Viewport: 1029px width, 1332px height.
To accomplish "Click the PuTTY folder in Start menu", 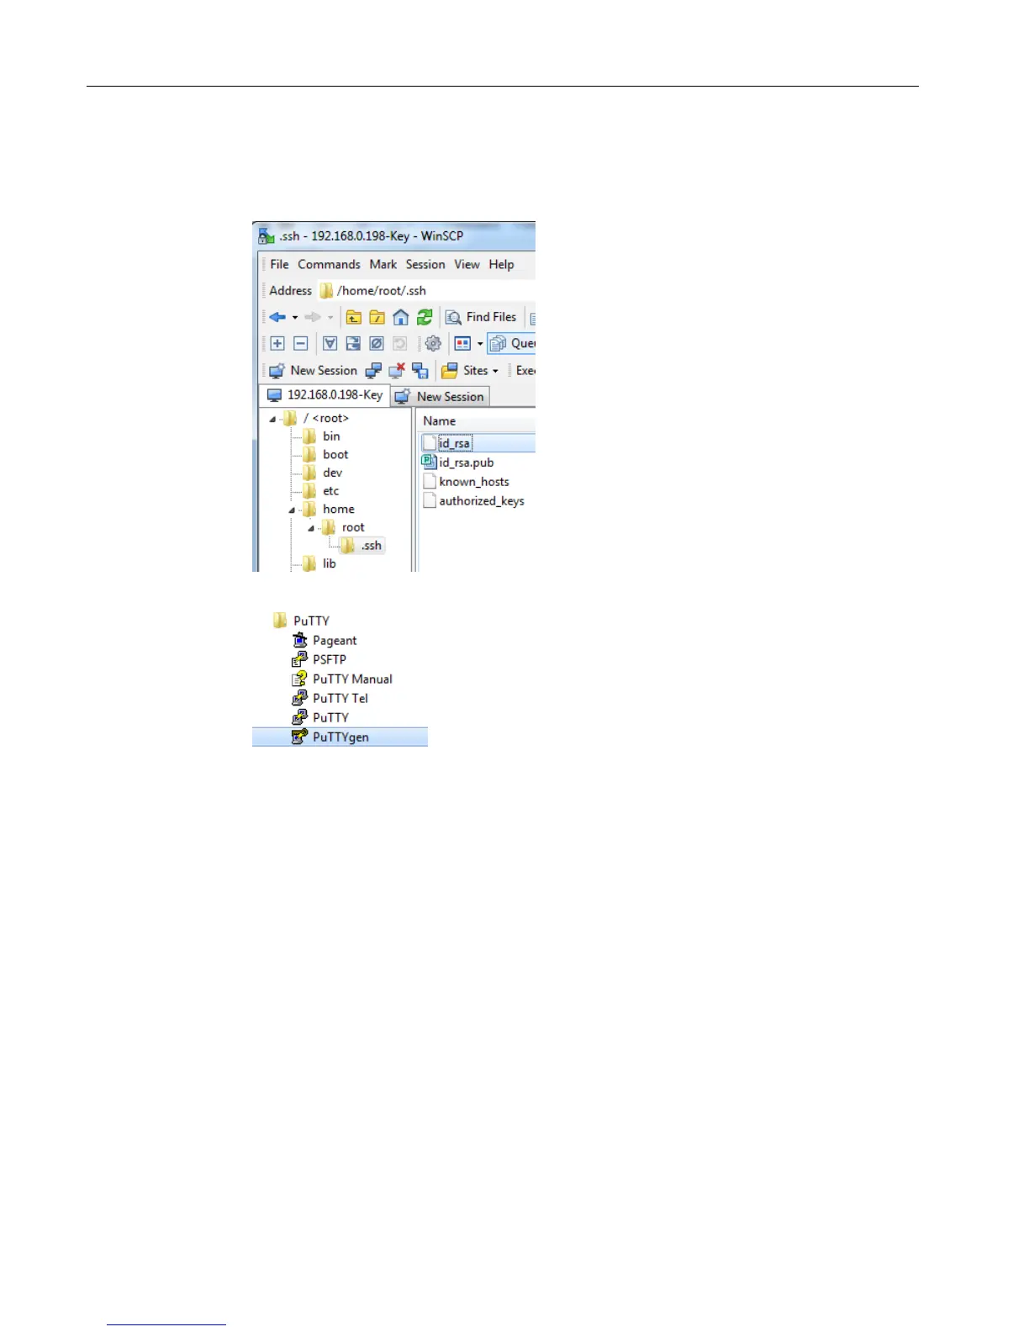I will point(301,621).
